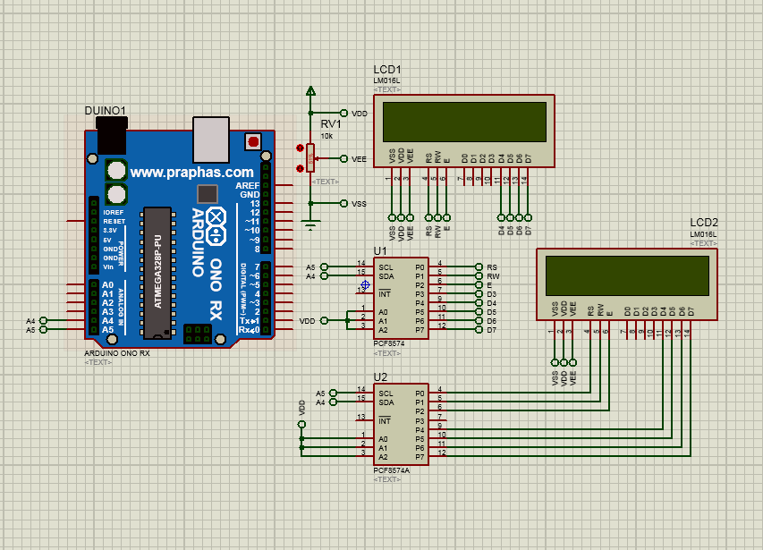Select the ATMEGA328P-PU chip on the Arduino
Screen dimensions: 763x550
click(157, 273)
